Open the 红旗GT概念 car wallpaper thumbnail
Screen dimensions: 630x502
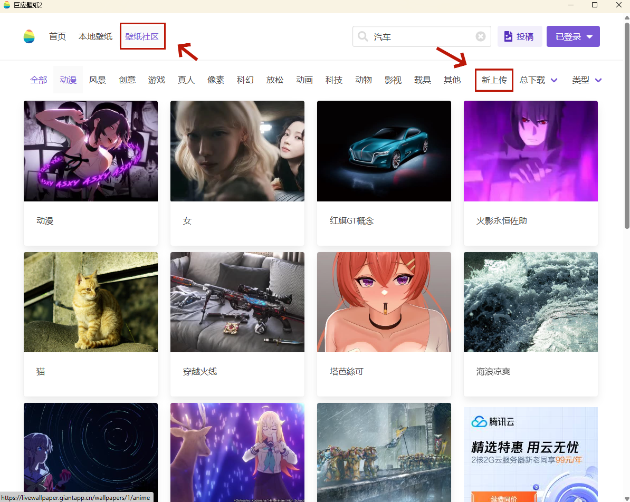(x=384, y=151)
